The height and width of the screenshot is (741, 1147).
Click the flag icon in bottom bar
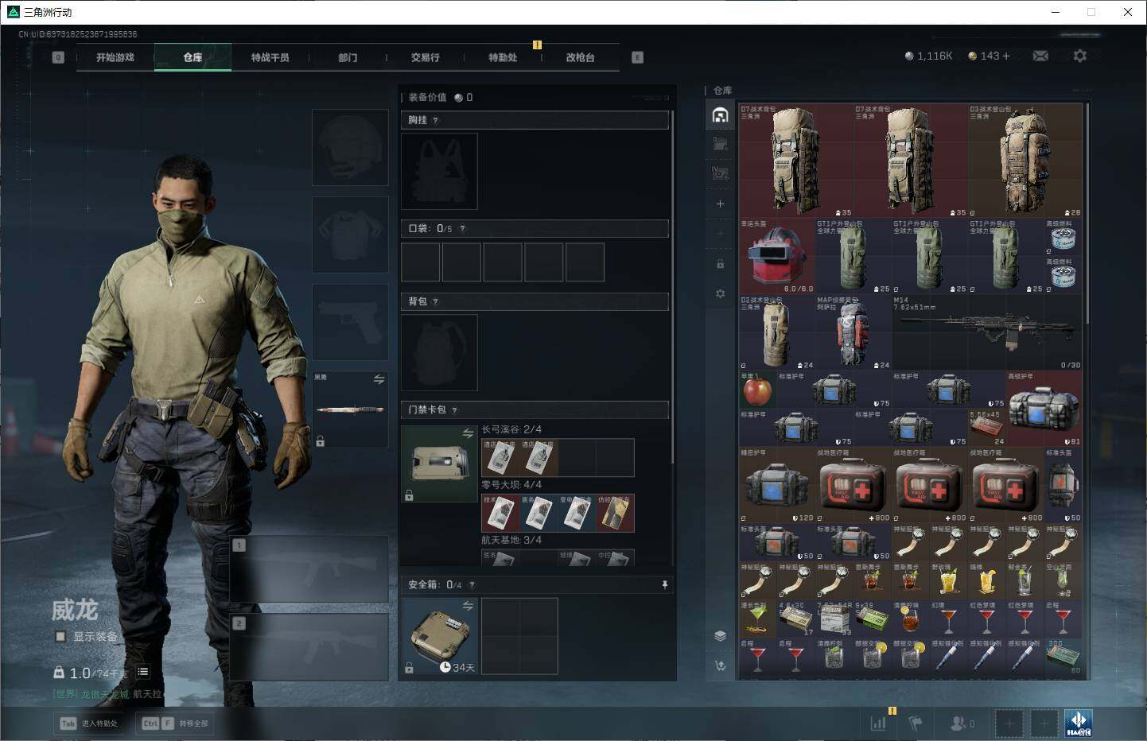pos(916,724)
